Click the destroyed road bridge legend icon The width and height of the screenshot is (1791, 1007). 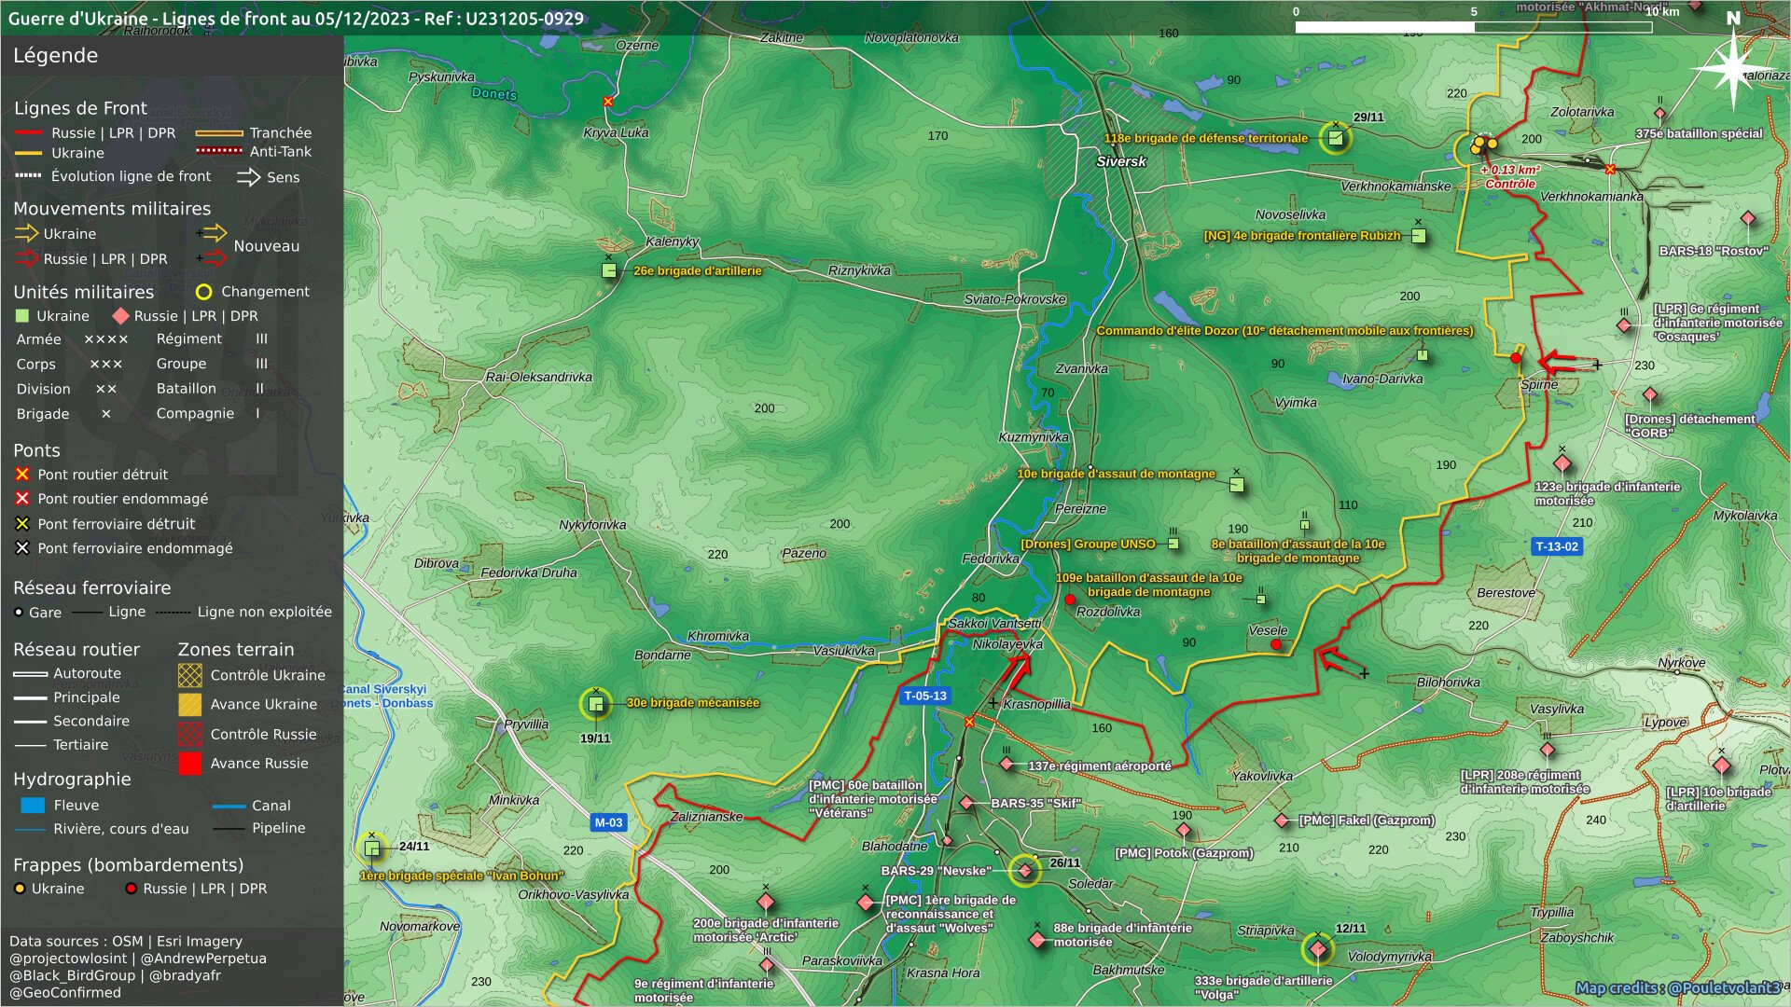click(x=22, y=475)
